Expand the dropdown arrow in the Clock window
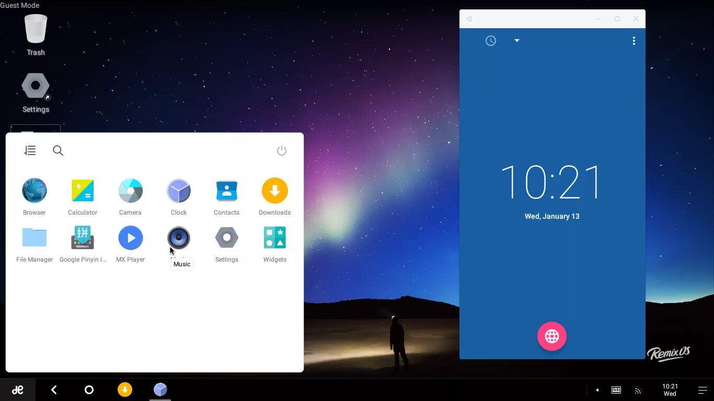714x401 pixels. 517,41
